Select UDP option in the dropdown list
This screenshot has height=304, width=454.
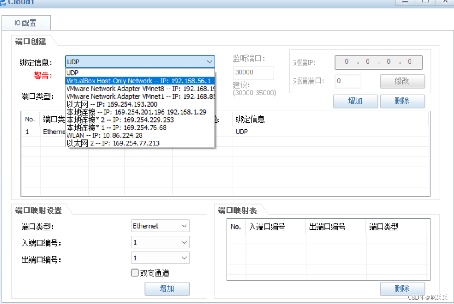[x=140, y=72]
